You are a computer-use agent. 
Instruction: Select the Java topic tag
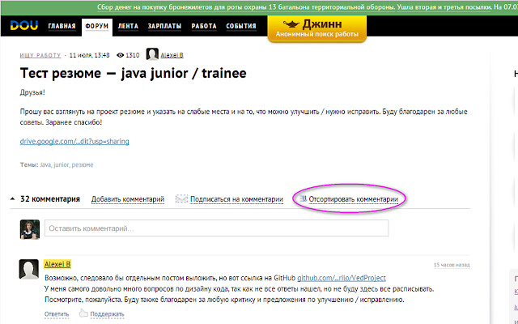pos(45,164)
